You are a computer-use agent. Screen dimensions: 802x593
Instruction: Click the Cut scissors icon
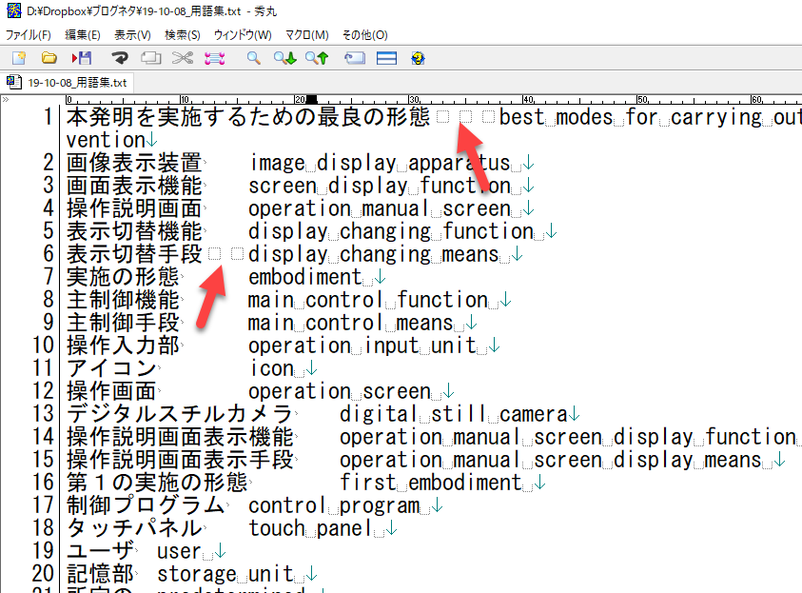(x=184, y=58)
